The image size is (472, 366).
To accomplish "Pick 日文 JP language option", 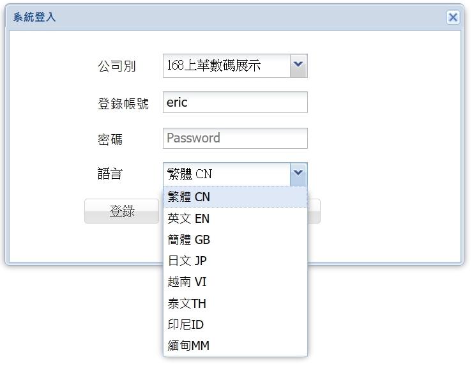I will tap(235, 261).
